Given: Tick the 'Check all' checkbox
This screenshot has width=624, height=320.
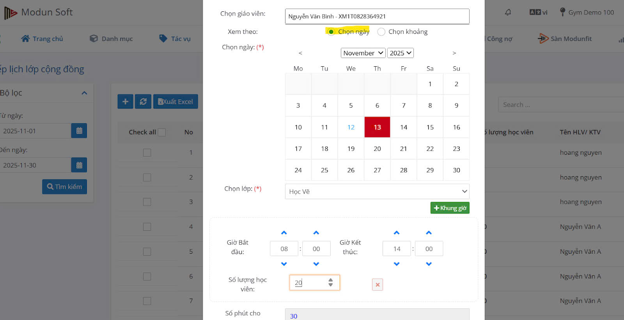Looking at the screenshot, I should pos(161,132).
